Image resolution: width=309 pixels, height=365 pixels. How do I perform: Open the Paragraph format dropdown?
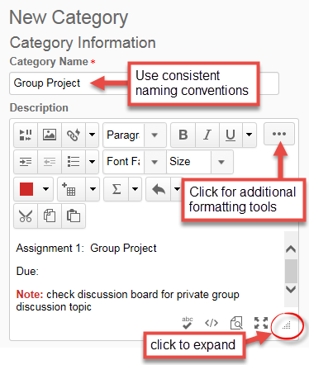[135, 135]
